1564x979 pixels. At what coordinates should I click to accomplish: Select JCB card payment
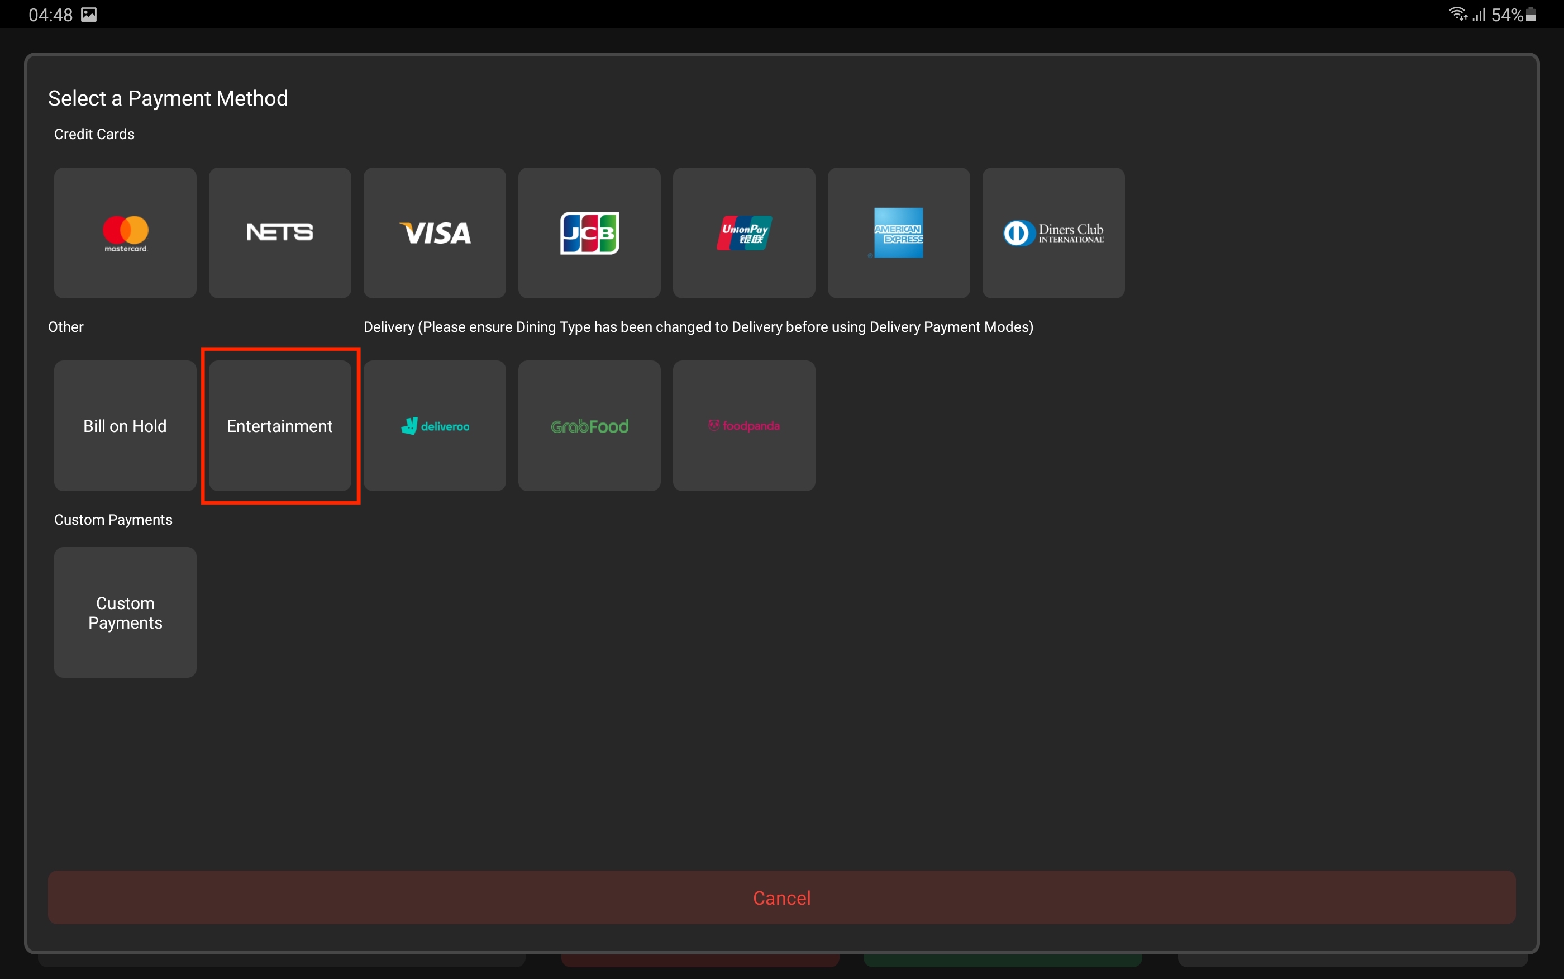click(x=589, y=233)
